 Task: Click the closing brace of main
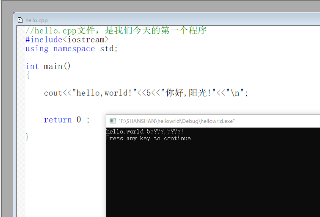(27, 137)
